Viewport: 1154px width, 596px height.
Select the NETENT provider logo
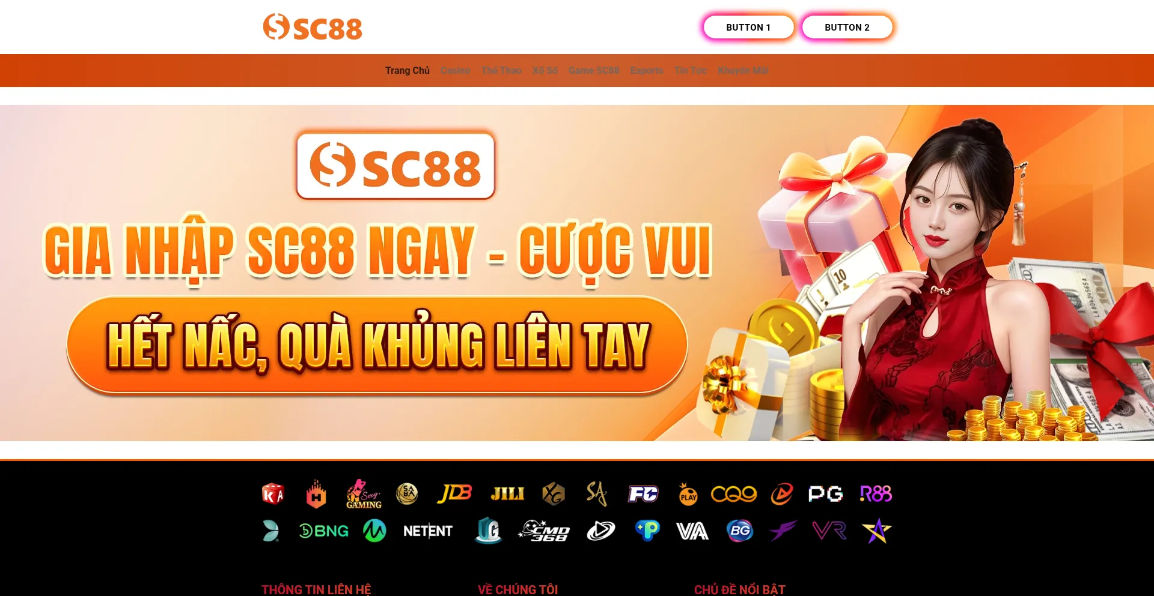(428, 531)
